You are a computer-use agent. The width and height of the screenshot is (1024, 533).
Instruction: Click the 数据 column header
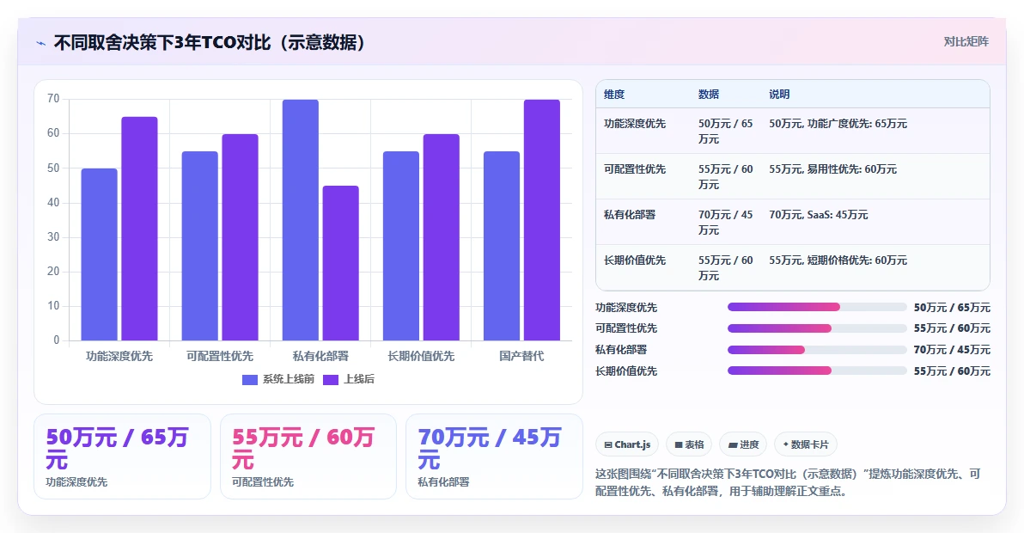click(709, 95)
